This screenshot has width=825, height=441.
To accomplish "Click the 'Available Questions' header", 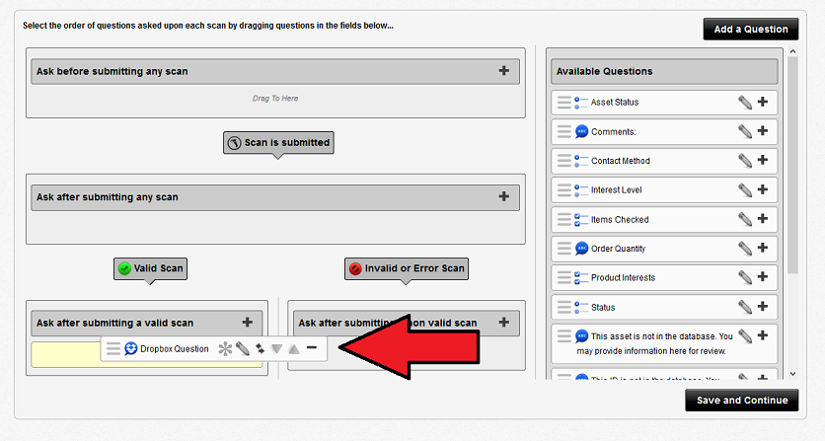I will point(664,72).
